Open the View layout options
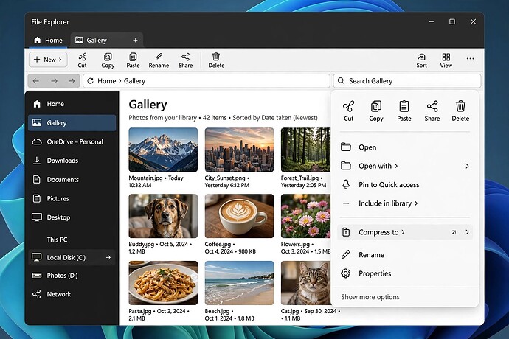The width and height of the screenshot is (509, 339). click(x=446, y=60)
